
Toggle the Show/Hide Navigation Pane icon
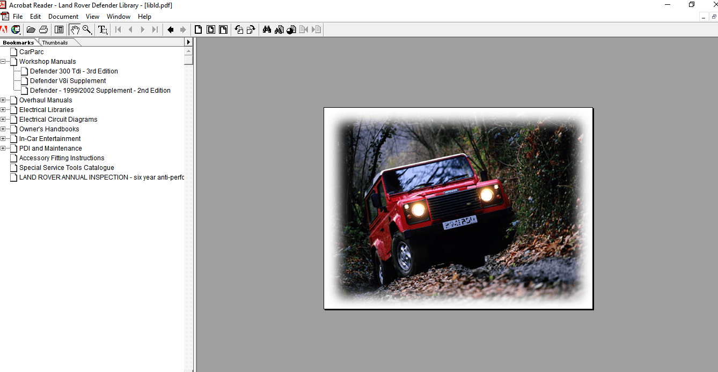pos(59,29)
